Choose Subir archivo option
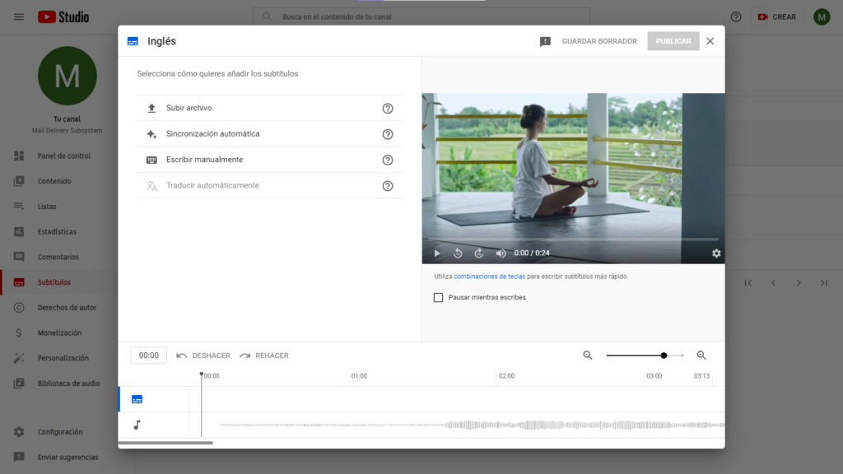The height and width of the screenshot is (474, 843). click(189, 109)
